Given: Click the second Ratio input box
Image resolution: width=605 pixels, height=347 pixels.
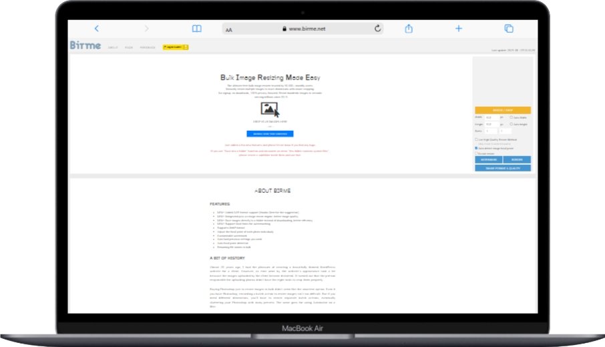Looking at the screenshot, I should click(505, 131).
